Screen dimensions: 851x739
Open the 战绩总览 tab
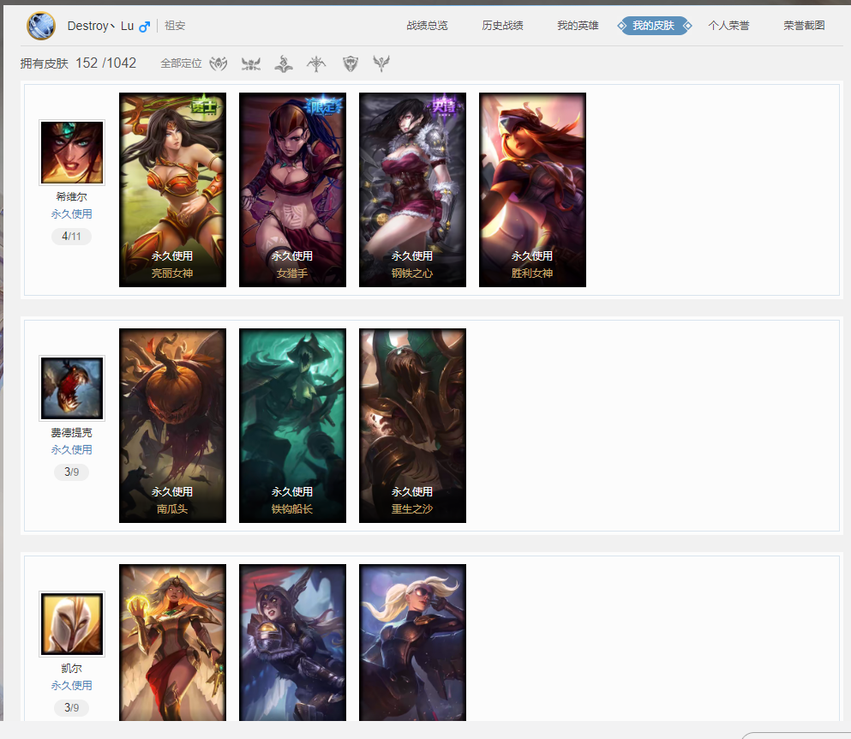[x=427, y=26]
